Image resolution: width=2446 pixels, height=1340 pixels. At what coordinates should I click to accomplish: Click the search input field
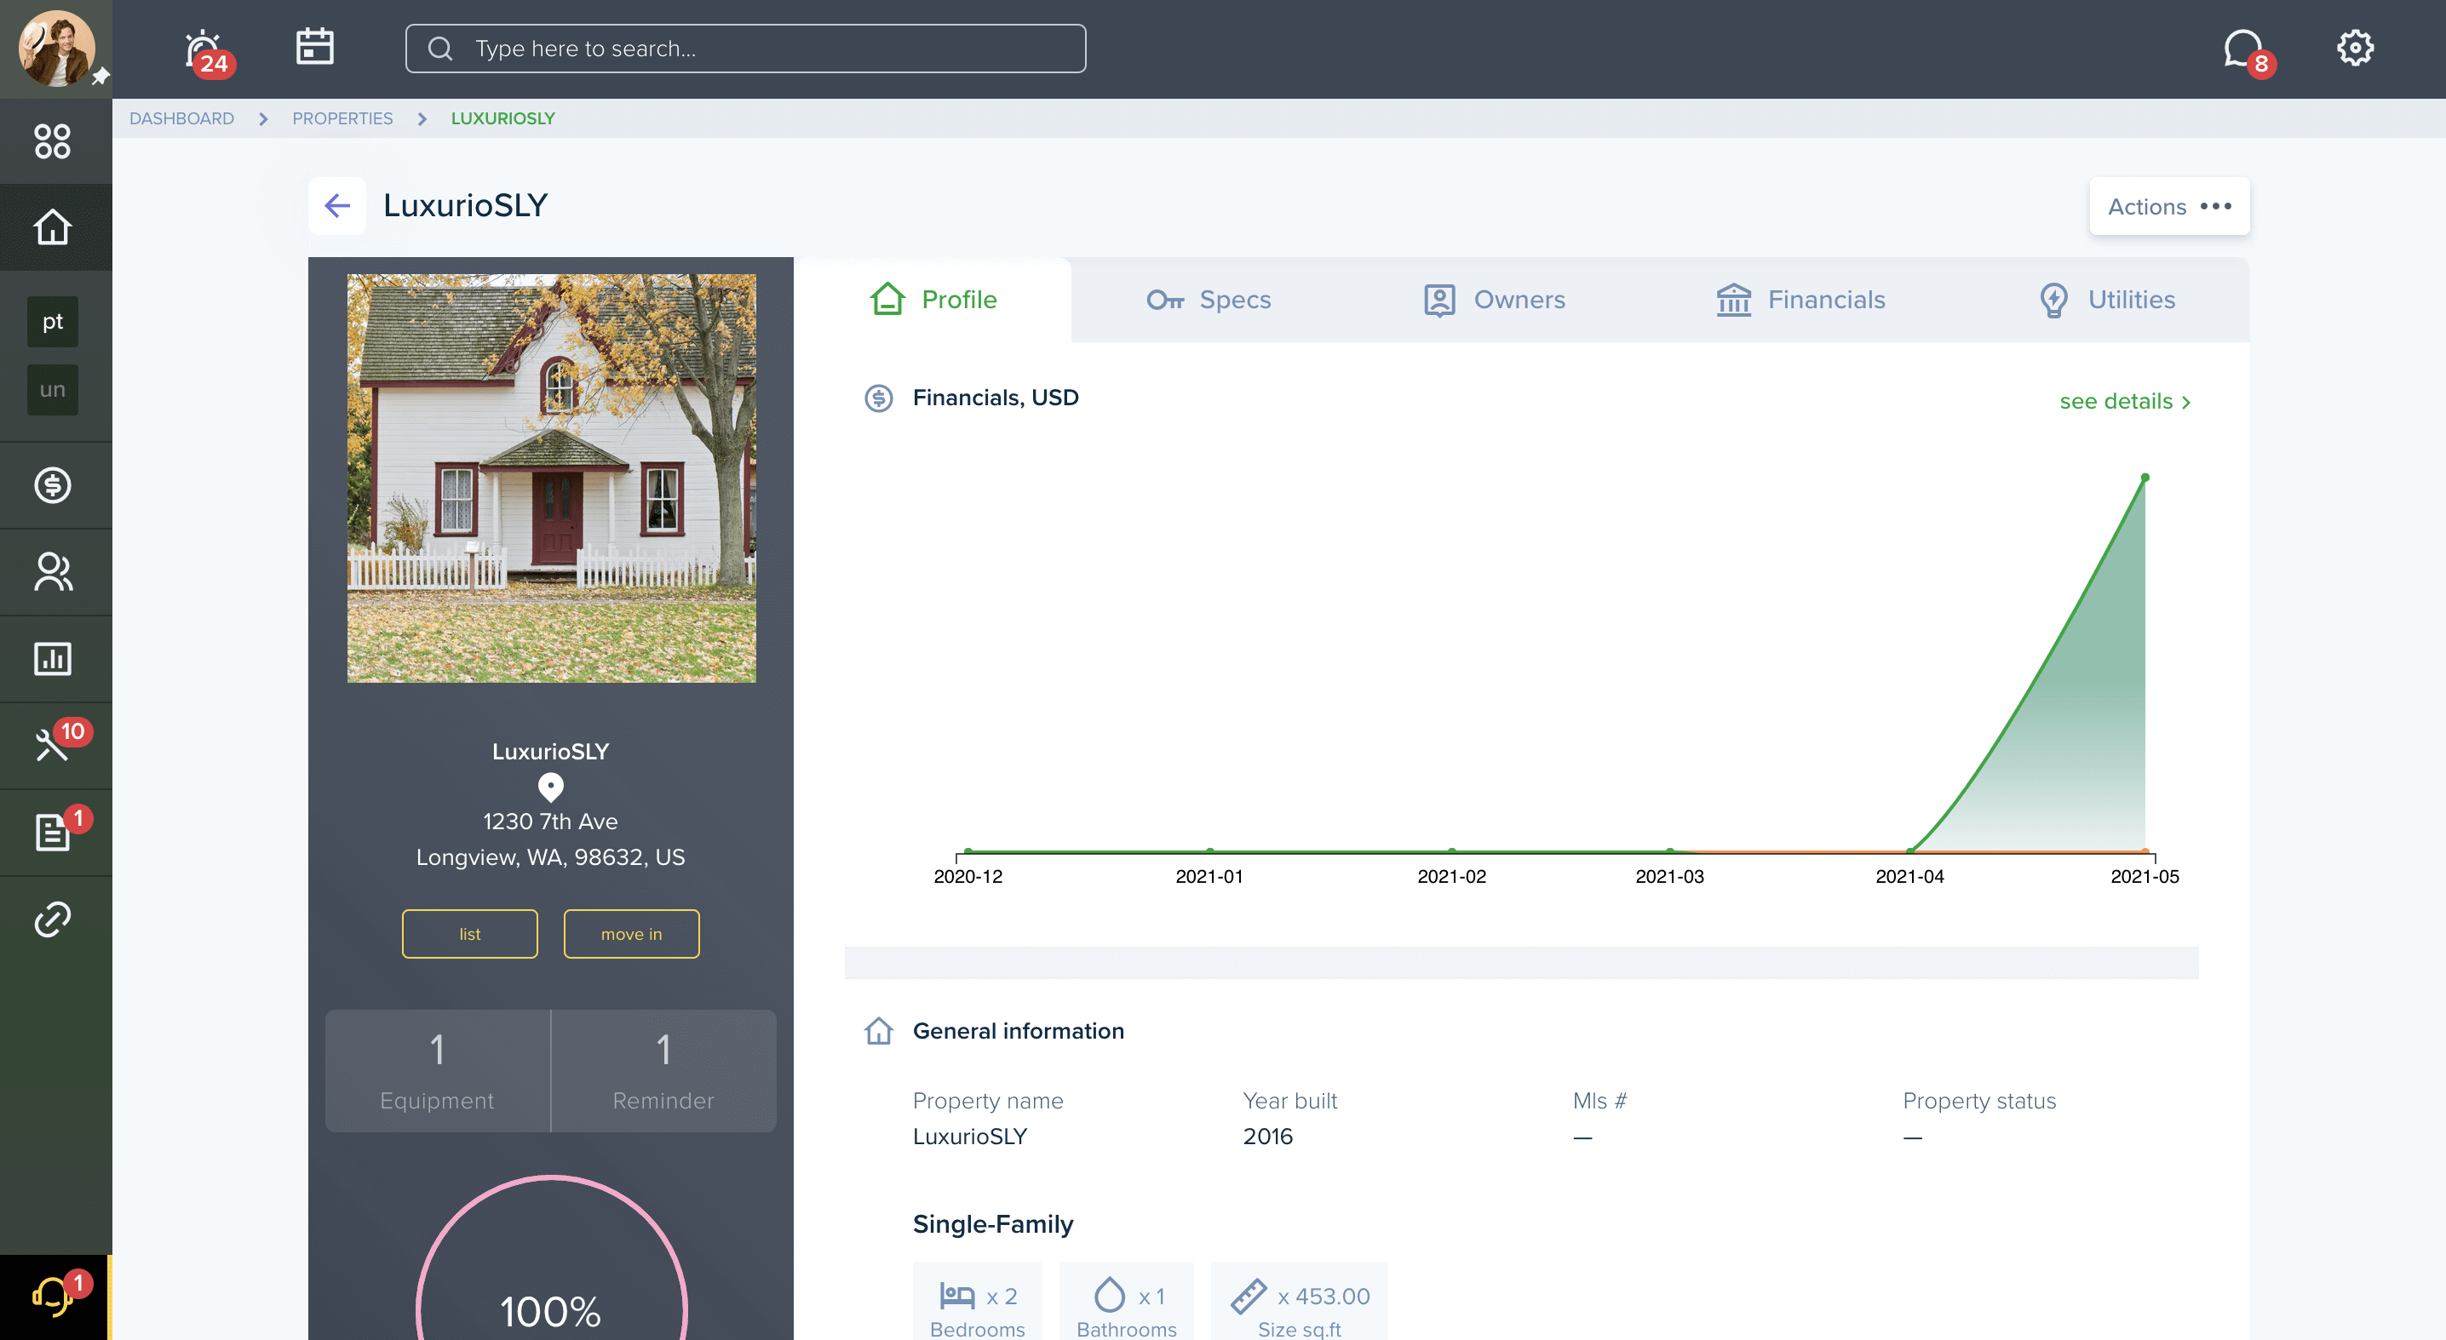pyautogui.click(x=745, y=49)
